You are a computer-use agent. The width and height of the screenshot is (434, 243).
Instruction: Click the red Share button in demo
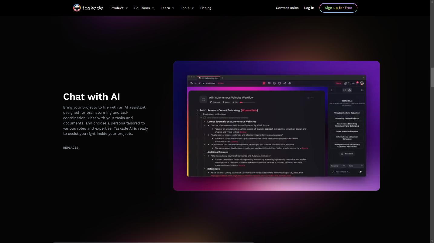point(338,83)
